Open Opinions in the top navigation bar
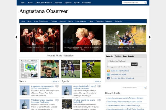 [x=68, y=3]
